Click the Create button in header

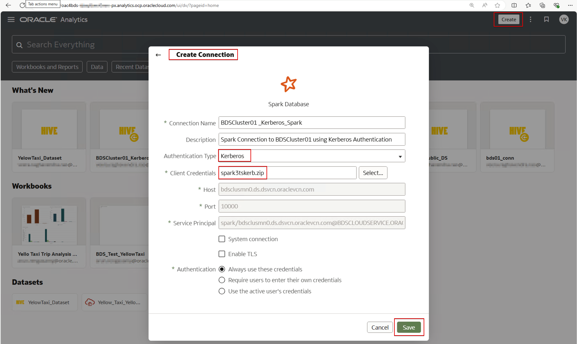click(x=508, y=19)
